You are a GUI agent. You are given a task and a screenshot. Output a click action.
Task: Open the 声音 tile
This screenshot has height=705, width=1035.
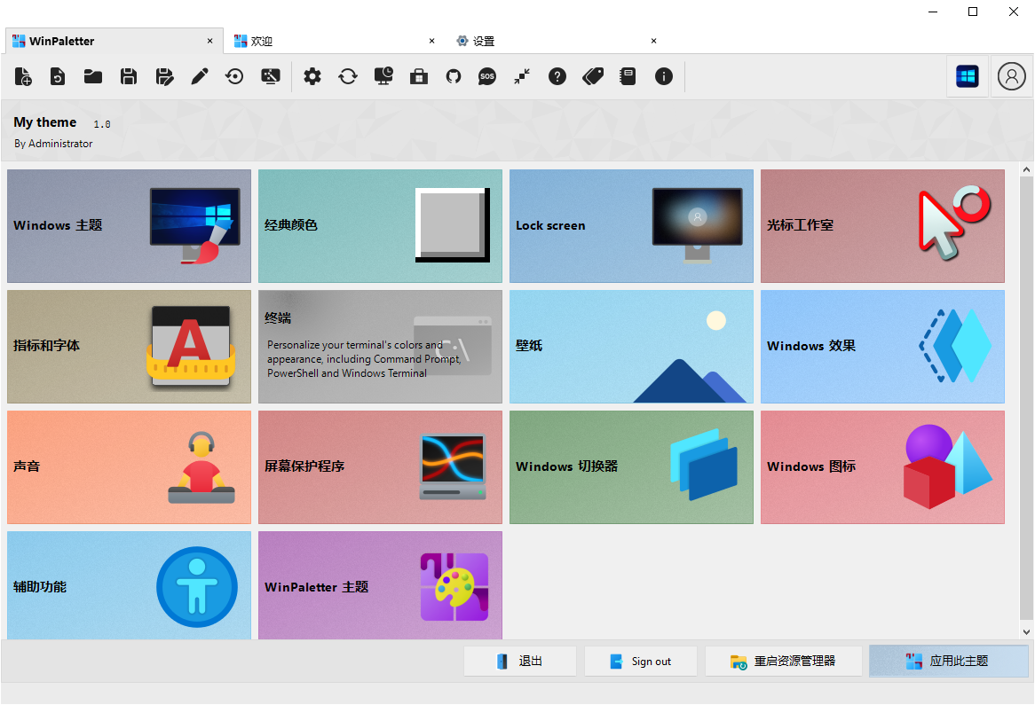coord(130,467)
